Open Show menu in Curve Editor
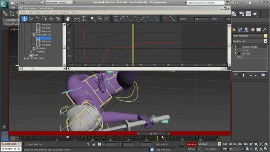 click(74, 12)
